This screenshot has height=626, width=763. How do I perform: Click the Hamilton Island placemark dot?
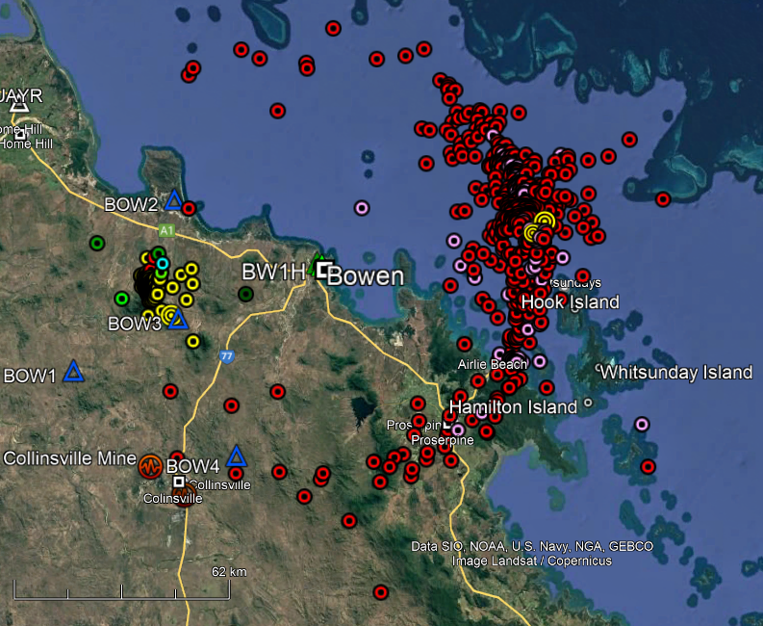click(588, 404)
